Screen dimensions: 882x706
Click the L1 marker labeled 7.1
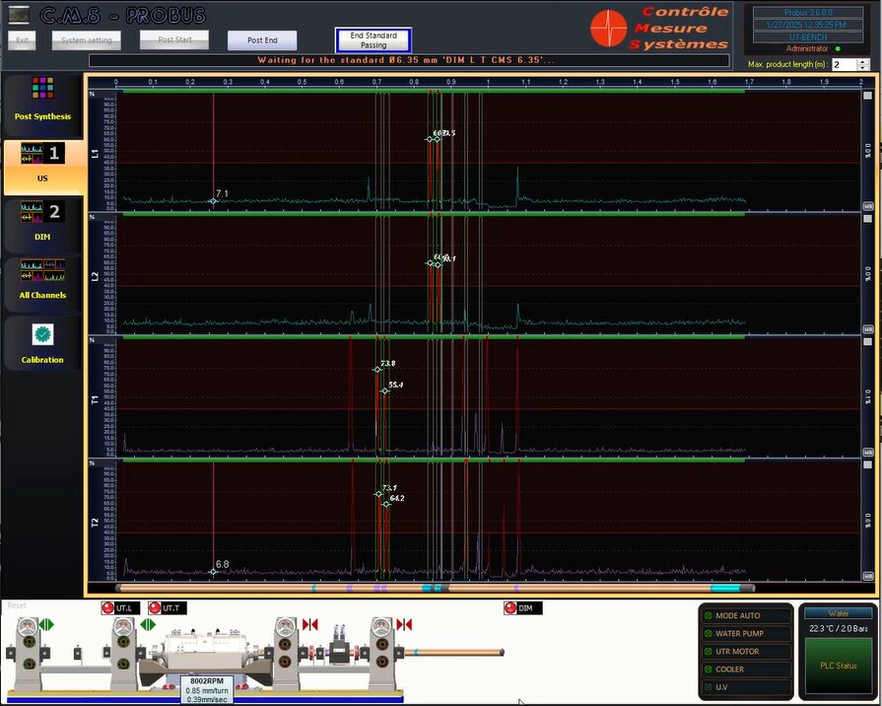[213, 201]
